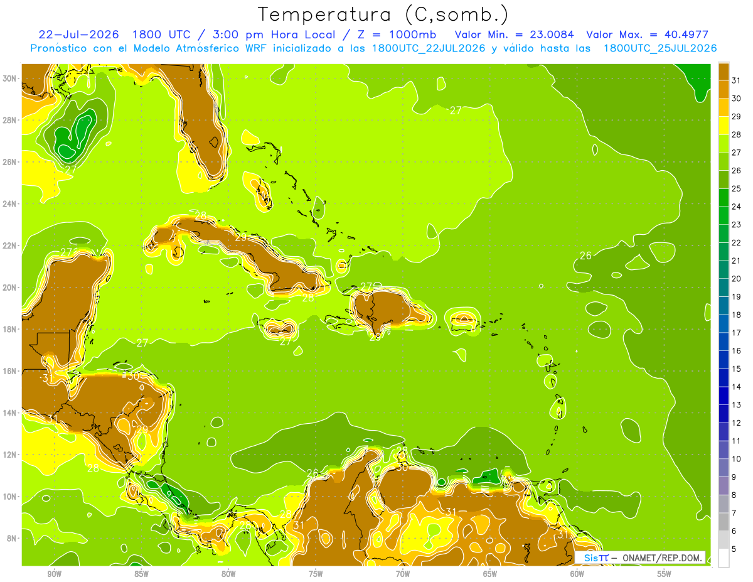Click color bar legend value 20

coord(736,279)
